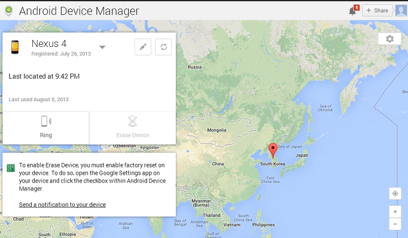Click the East China Sea label
Image resolution: width=408 pixels, height=238 pixels.
270,180
